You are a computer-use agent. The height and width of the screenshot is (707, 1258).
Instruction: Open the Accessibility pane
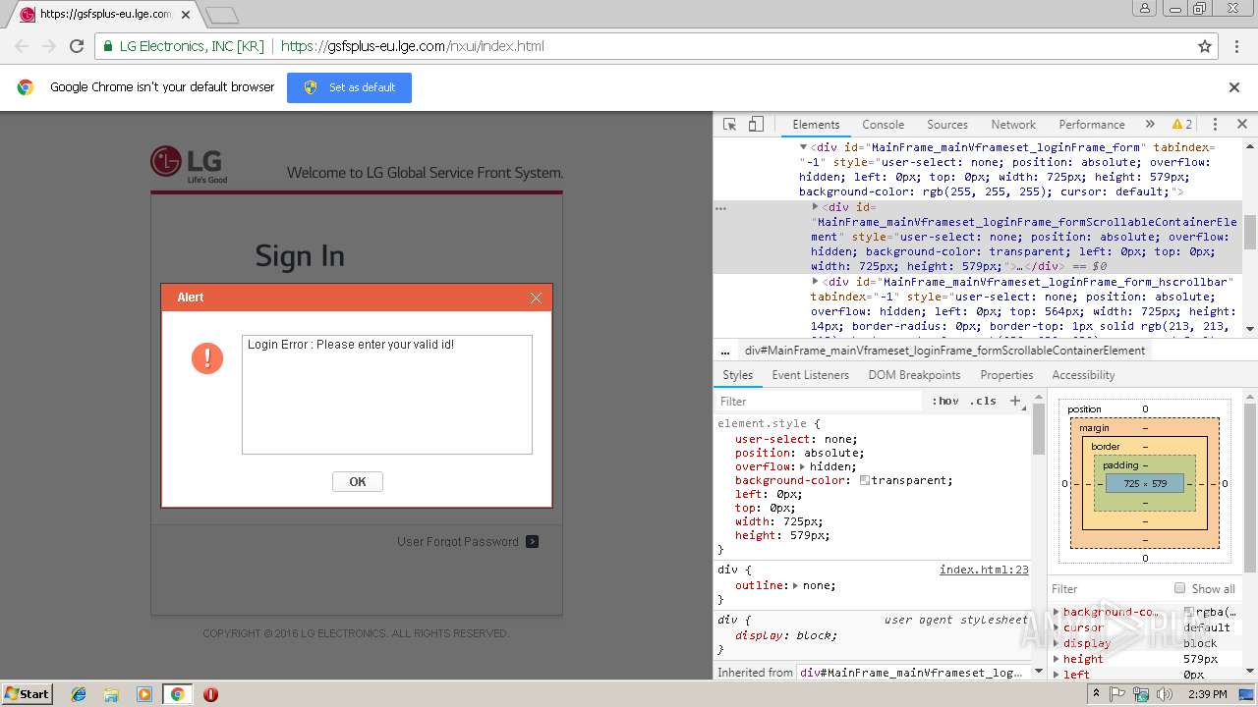point(1083,375)
